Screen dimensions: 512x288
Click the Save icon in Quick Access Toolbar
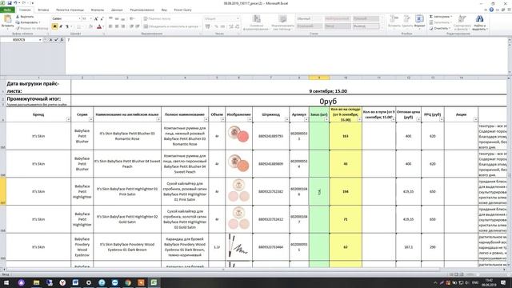(x=10, y=3)
